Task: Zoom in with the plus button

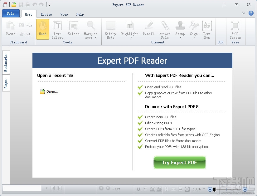Action: tap(245, 189)
